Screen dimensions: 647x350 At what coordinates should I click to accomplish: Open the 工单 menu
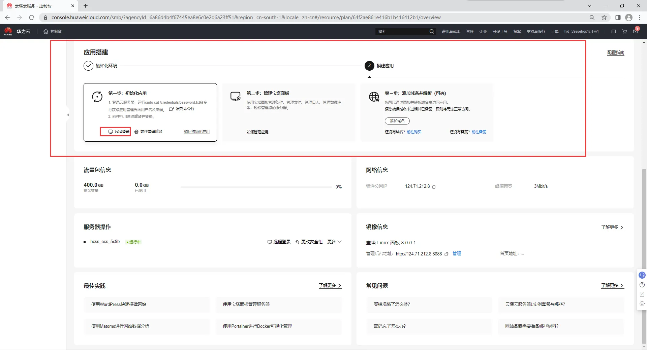pos(555,32)
